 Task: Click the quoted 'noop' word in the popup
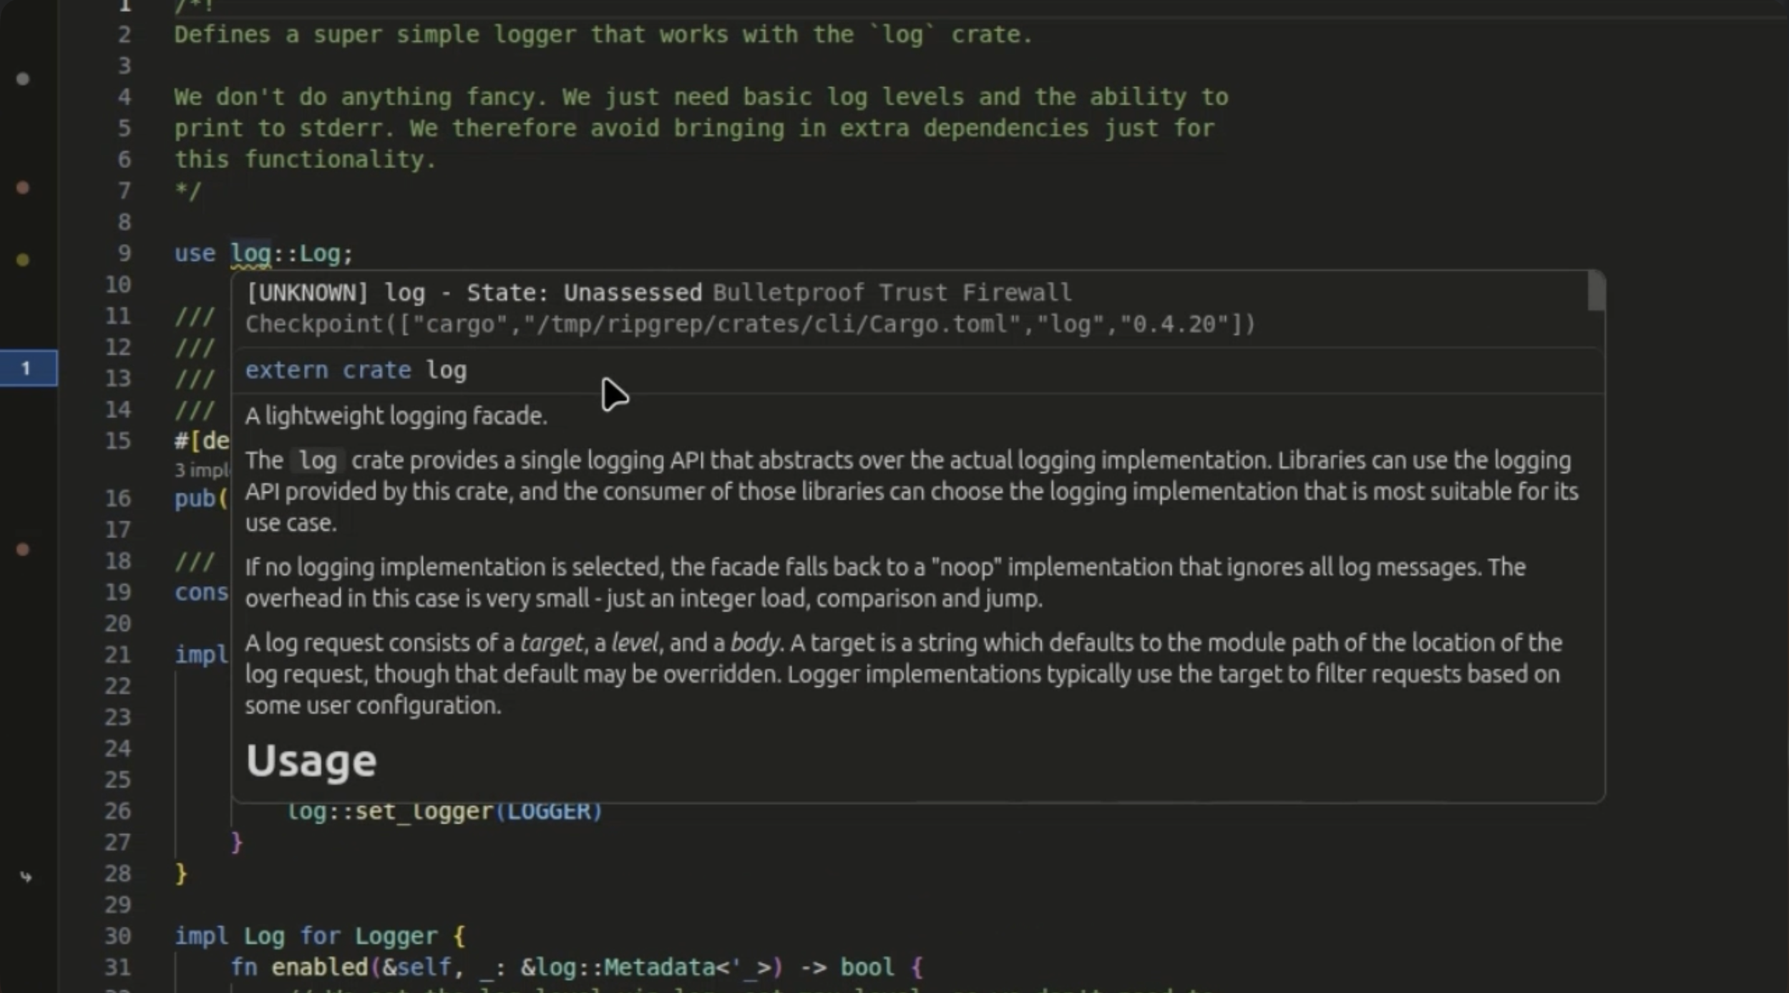(965, 567)
